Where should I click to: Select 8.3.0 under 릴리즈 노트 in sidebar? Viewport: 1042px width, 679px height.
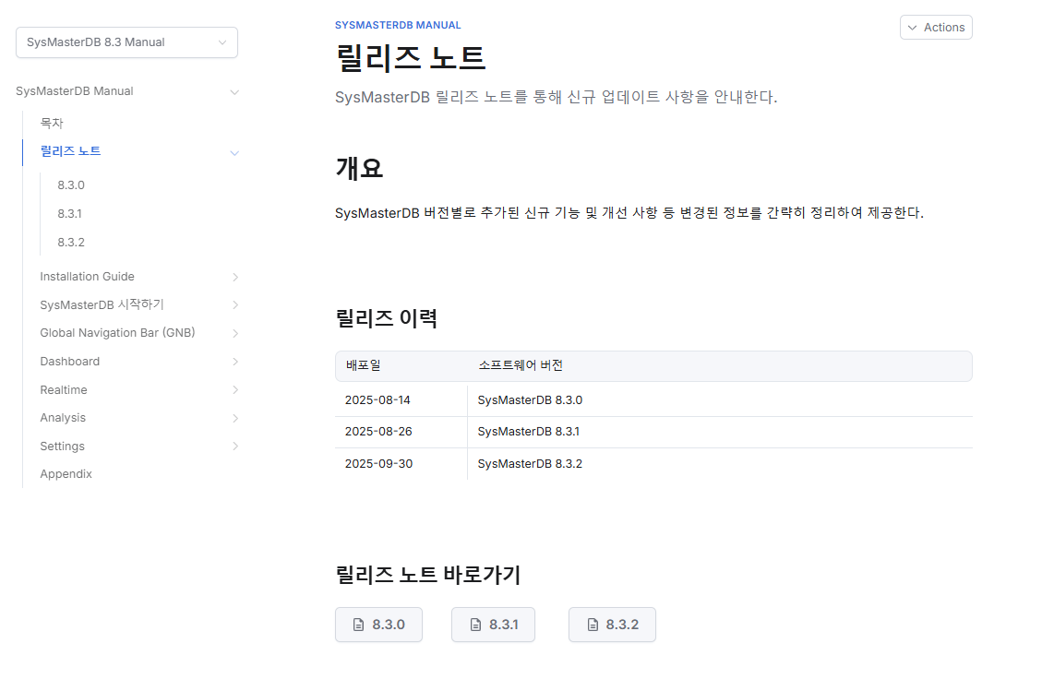click(x=71, y=185)
